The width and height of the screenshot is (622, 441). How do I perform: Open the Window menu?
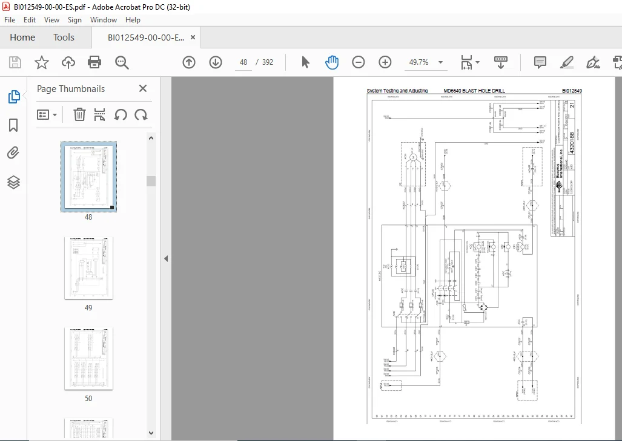pyautogui.click(x=103, y=20)
